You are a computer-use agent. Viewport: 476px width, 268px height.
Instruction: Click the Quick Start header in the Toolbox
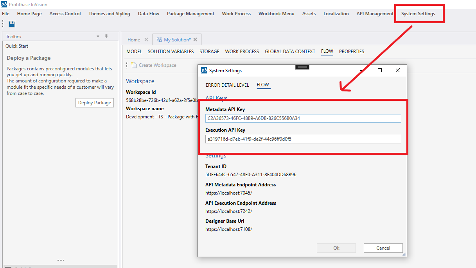[17, 46]
